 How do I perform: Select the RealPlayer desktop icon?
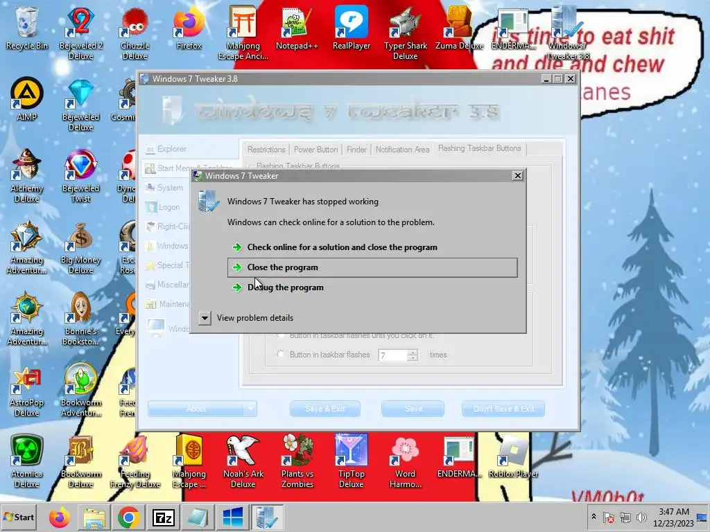tap(352, 28)
